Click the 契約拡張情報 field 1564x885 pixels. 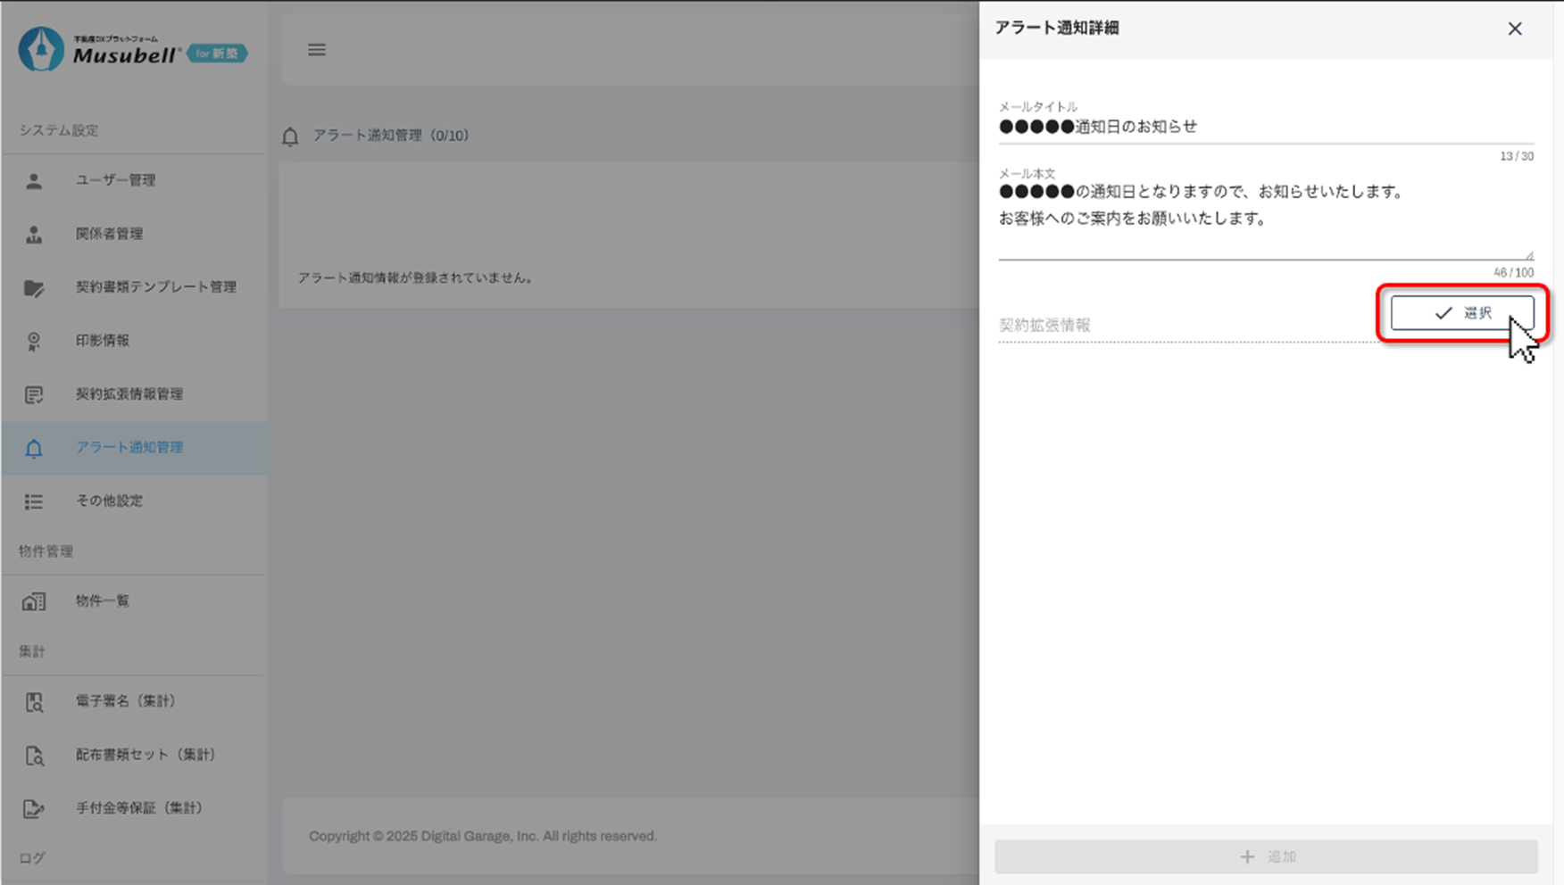coord(1185,326)
